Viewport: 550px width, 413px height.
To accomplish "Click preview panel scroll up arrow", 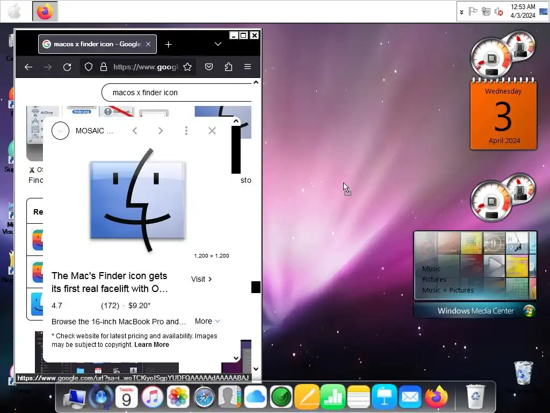I will pyautogui.click(x=236, y=121).
